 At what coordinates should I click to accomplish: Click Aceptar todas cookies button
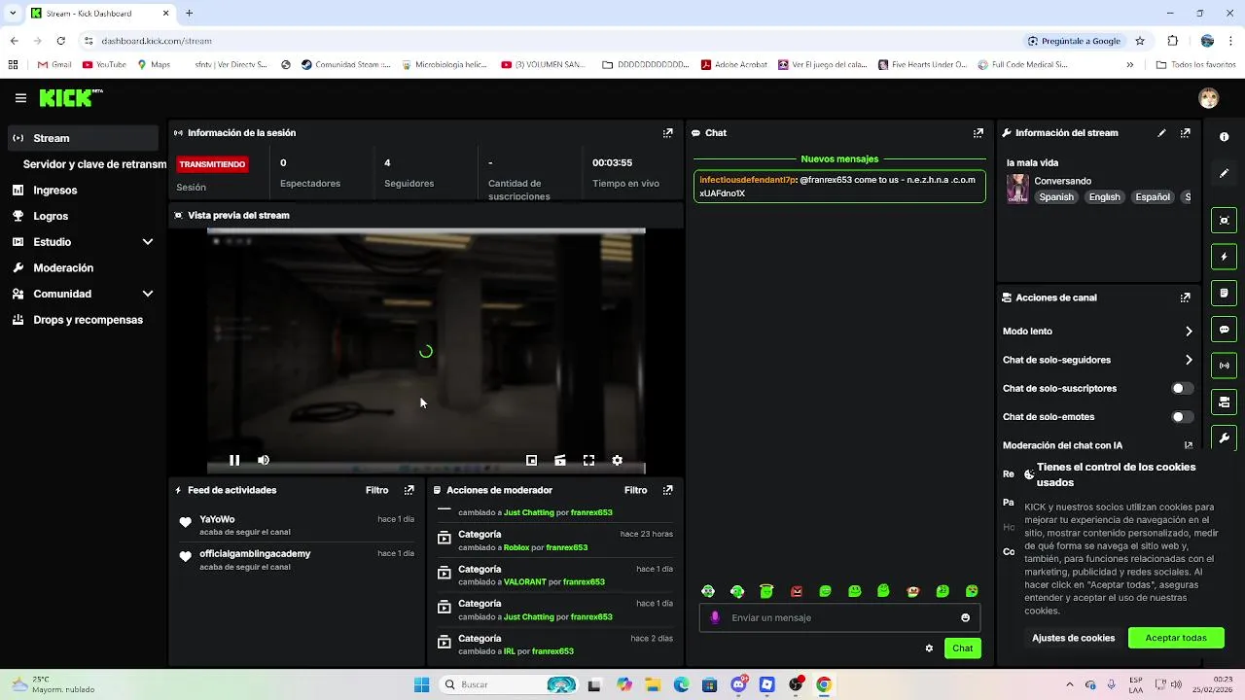point(1176,638)
